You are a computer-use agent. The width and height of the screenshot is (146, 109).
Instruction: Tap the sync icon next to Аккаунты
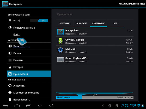pyautogui.click(x=10, y=86)
